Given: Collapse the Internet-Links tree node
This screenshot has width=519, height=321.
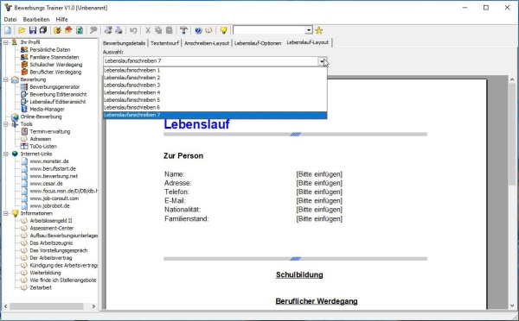Looking at the screenshot, I should (6, 154).
